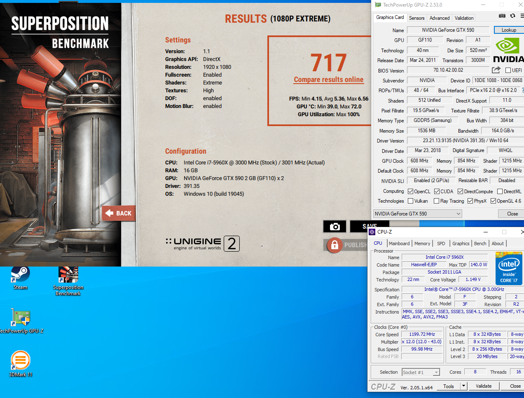Image resolution: width=524 pixels, height=398 pixels.
Task: Click the CPU-Z Core Speed value
Action: (422, 334)
